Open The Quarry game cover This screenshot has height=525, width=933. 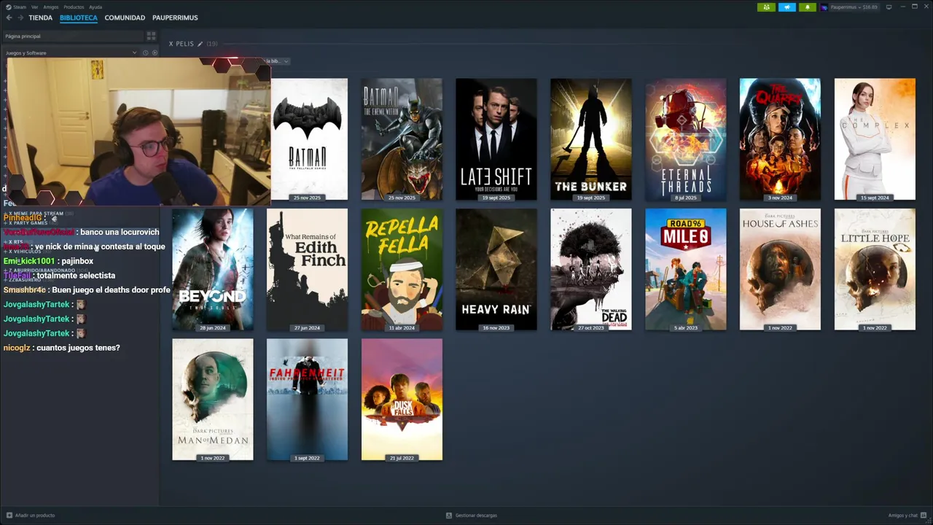(x=780, y=139)
